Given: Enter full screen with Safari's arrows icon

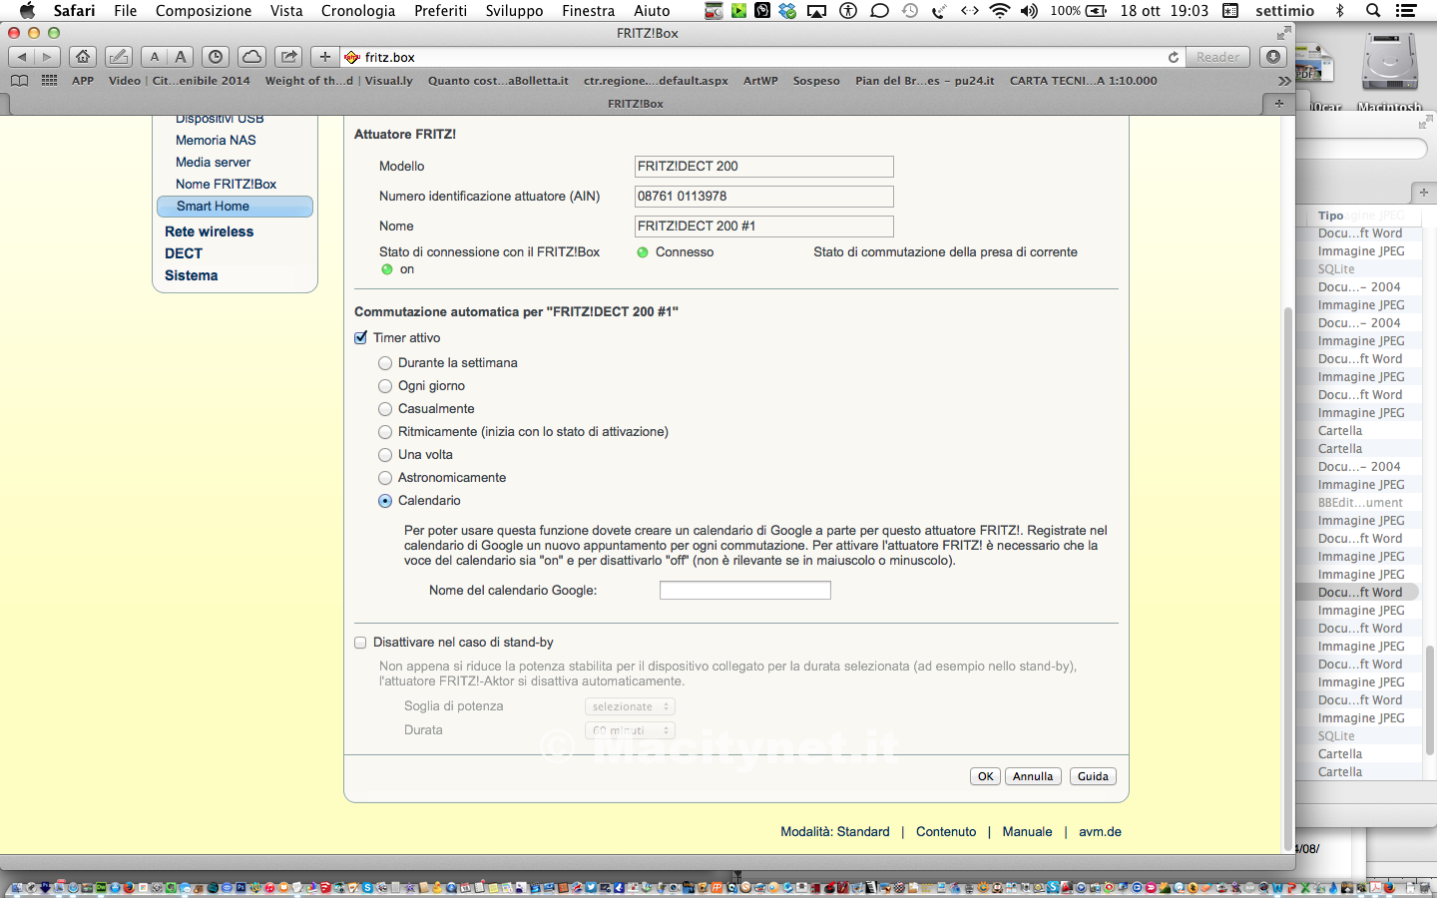Looking at the screenshot, I should tap(1283, 33).
